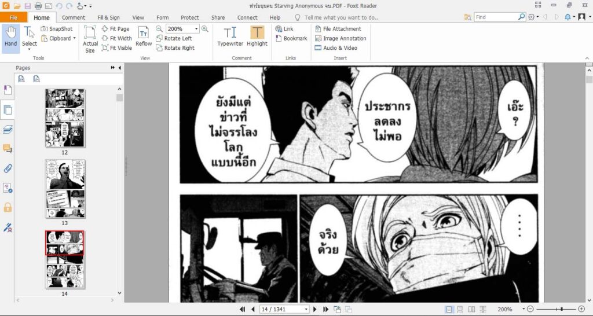
Task: Go to the first page
Action: 243,309
